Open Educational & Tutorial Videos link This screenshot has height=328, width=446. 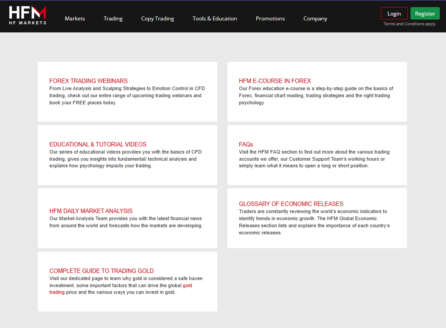(98, 144)
